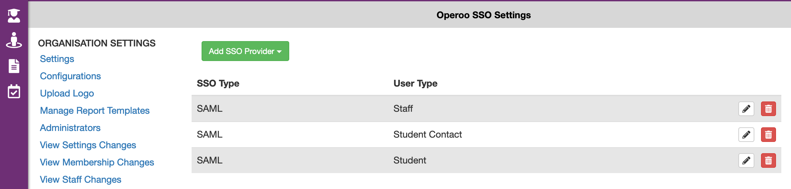Select the Student Contact table row
This screenshot has width=791, height=189.
click(x=427, y=135)
